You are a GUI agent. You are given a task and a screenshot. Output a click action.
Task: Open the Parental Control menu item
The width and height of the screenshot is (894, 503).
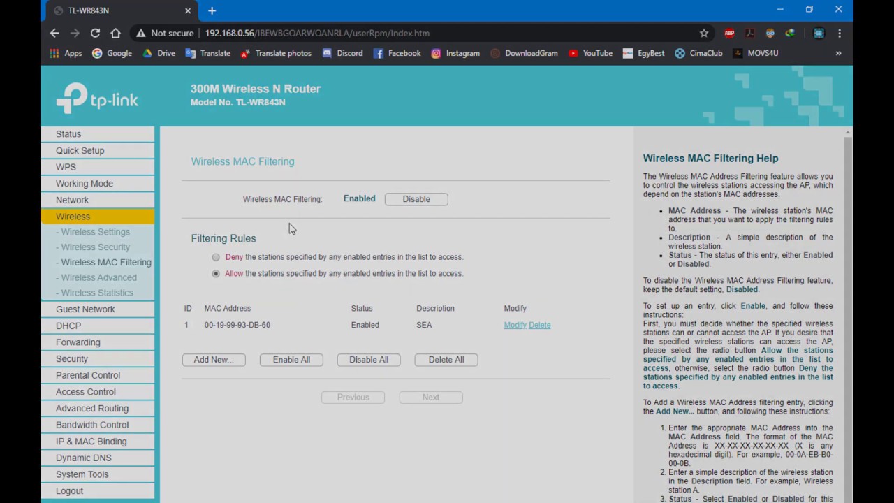97,376
